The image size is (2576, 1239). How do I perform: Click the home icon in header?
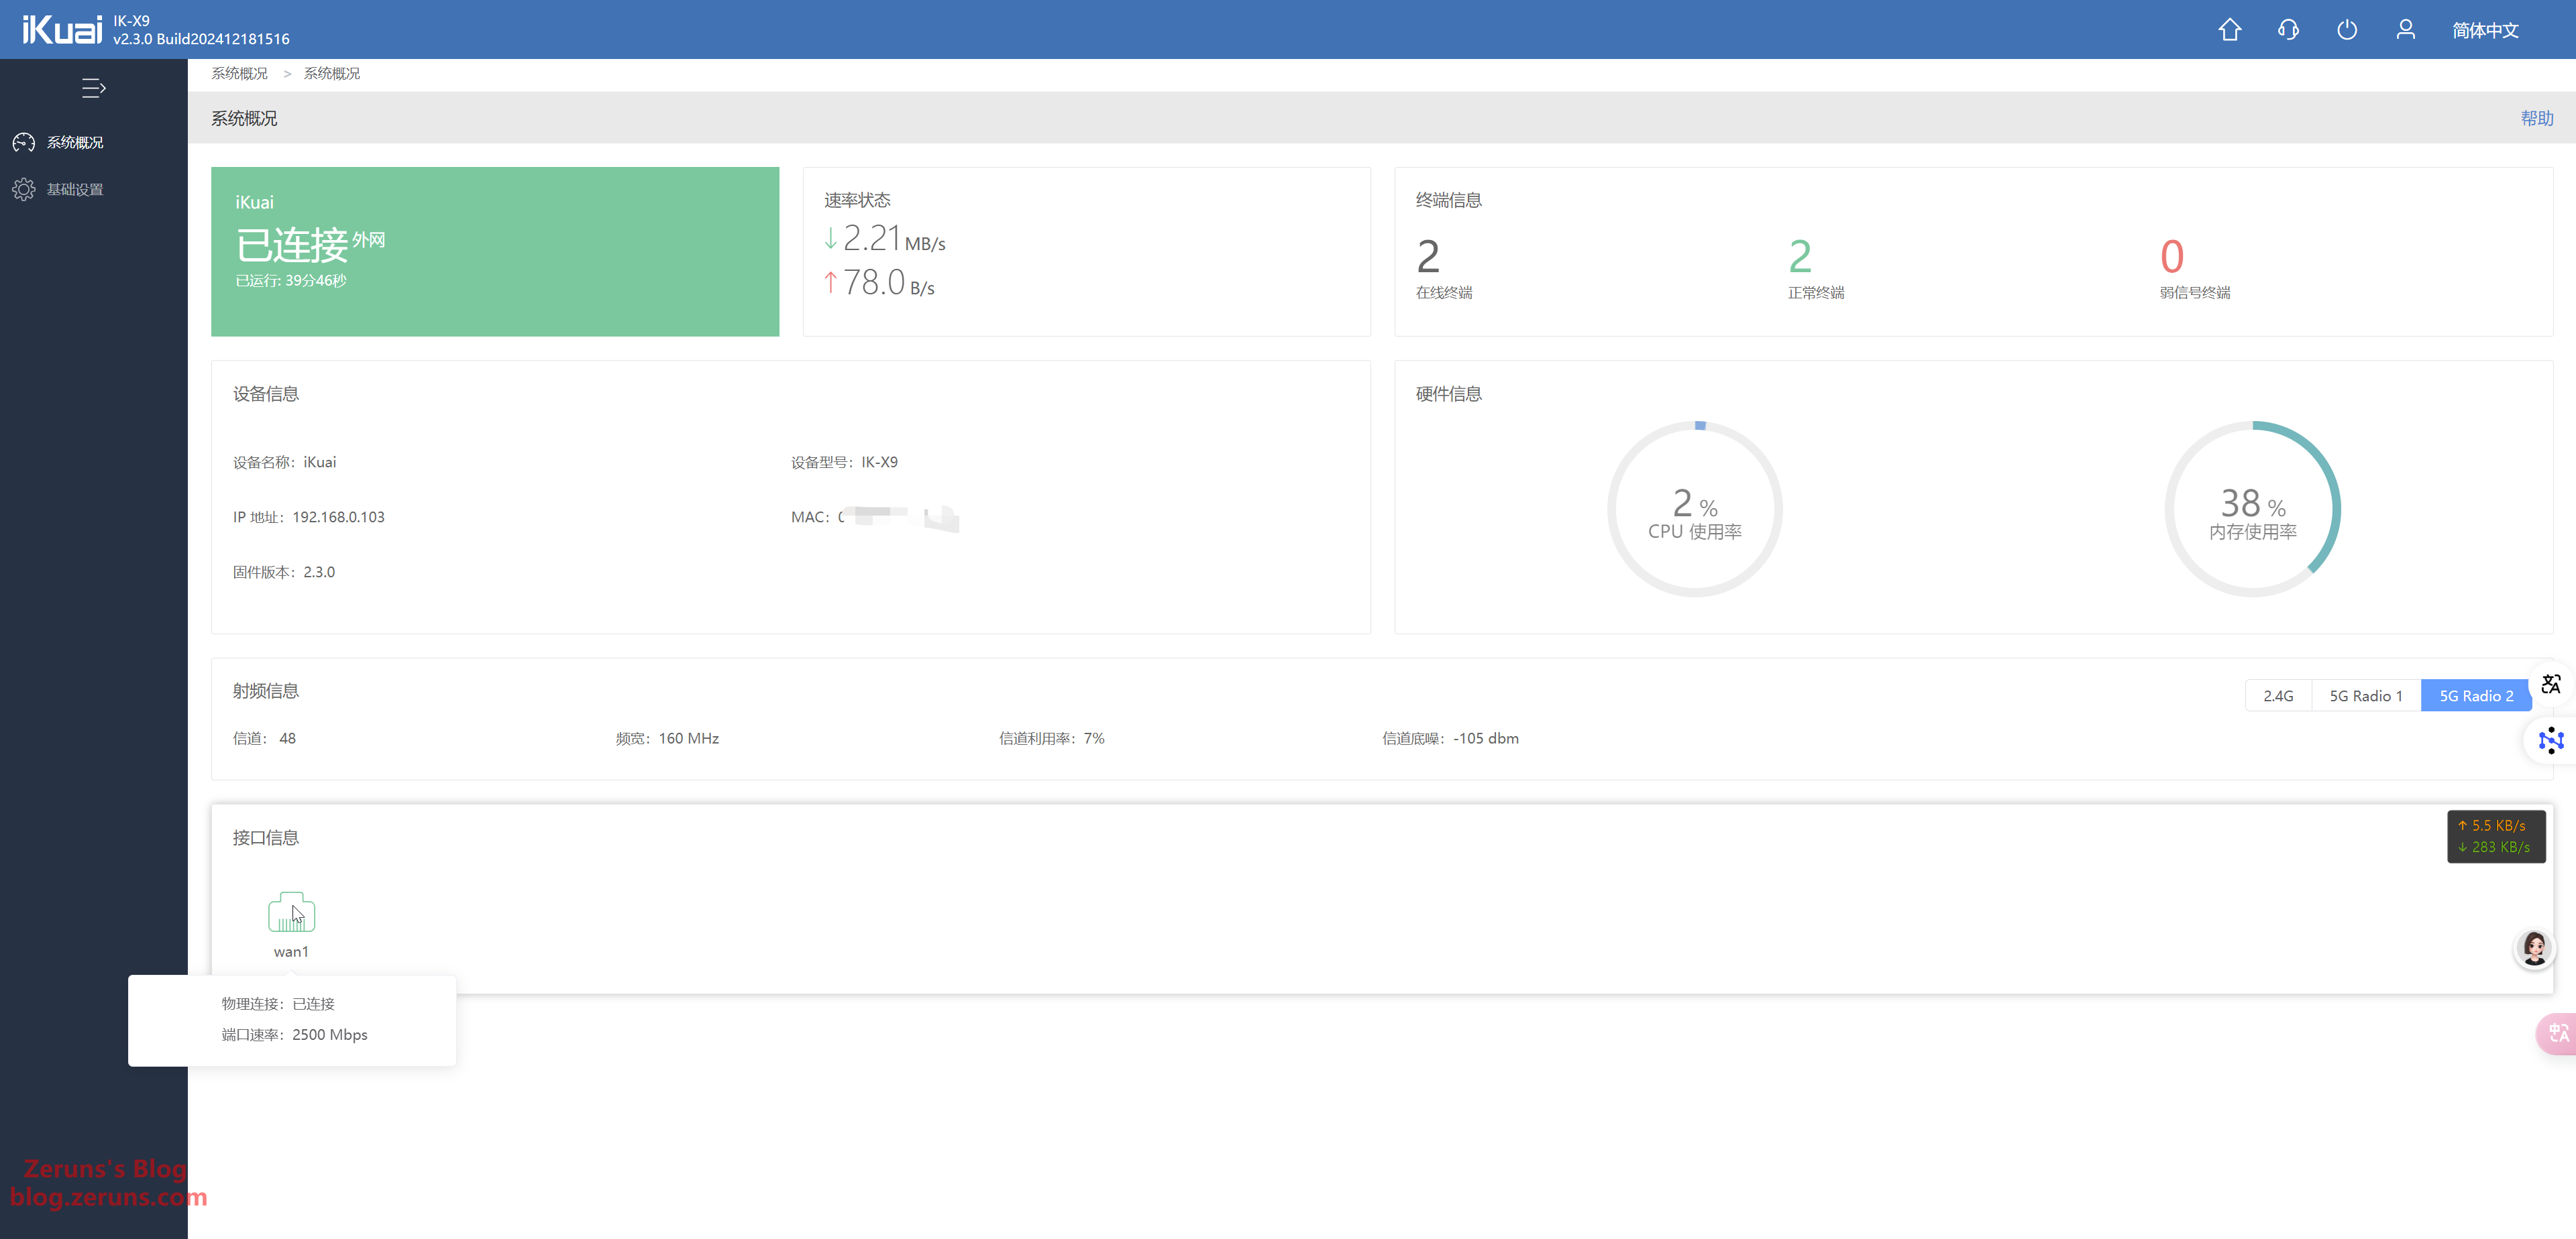[x=2229, y=30]
